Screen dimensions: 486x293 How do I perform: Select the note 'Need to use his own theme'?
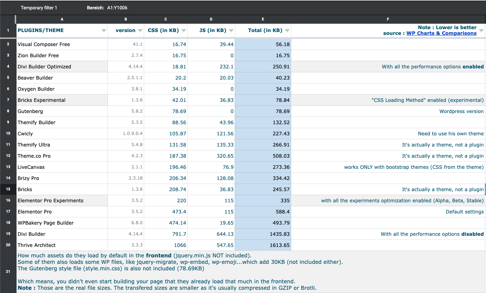click(388, 134)
